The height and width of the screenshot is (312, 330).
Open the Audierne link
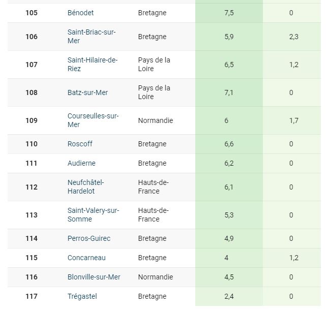(81, 163)
